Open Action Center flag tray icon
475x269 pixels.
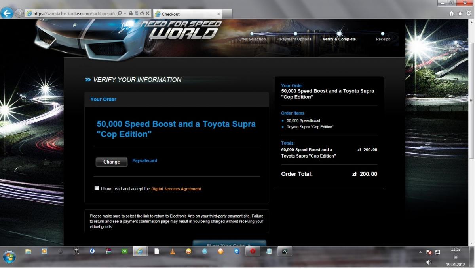429,252
